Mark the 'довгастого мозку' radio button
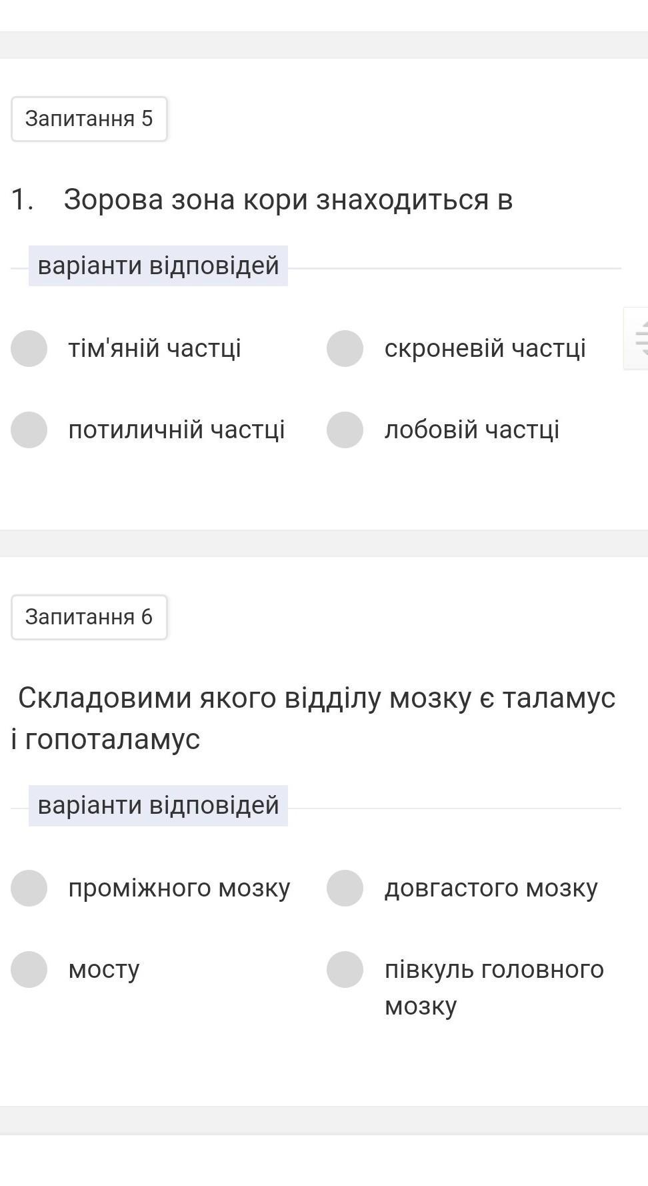 (345, 888)
